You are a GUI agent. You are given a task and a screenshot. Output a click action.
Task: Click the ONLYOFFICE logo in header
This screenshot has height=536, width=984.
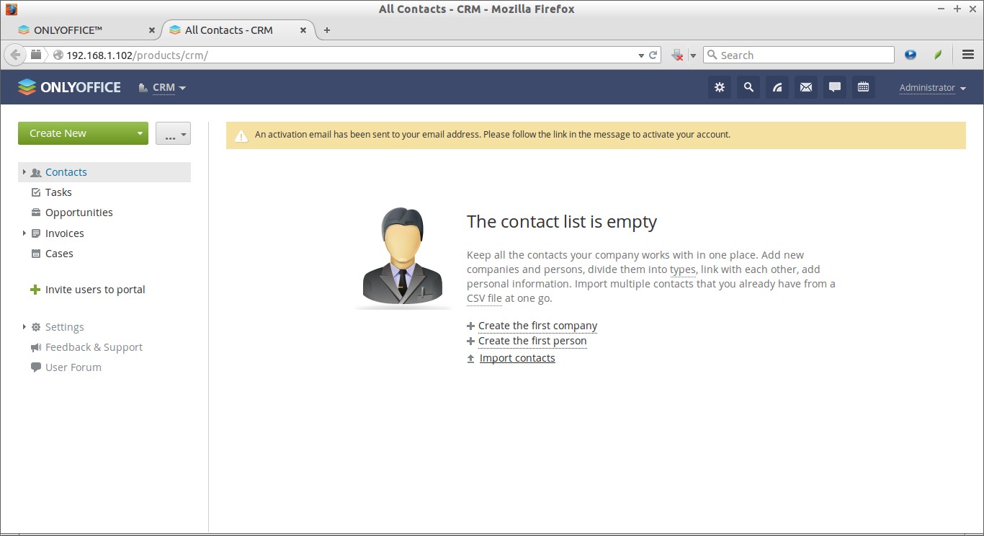[x=69, y=87]
